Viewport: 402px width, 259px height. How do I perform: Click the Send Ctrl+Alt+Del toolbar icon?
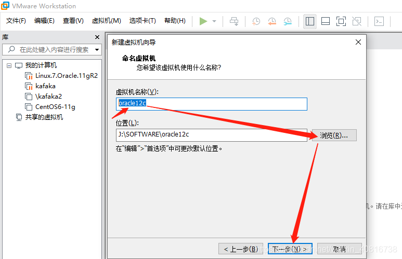point(234,21)
